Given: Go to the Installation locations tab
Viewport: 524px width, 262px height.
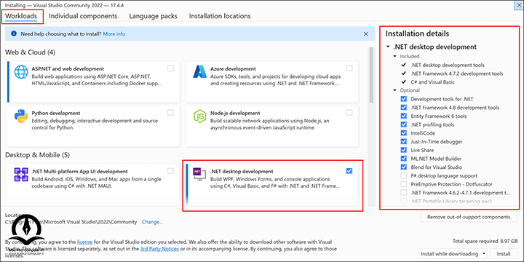Looking at the screenshot, I should coord(220,16).
